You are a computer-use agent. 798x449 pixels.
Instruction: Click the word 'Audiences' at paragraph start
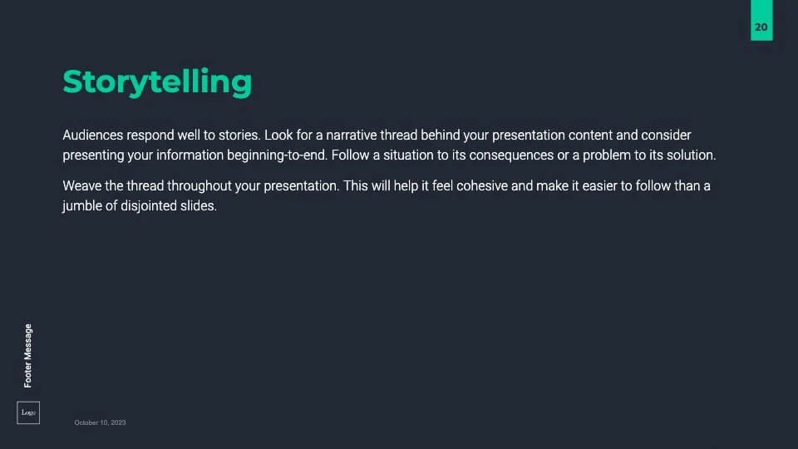pos(93,135)
